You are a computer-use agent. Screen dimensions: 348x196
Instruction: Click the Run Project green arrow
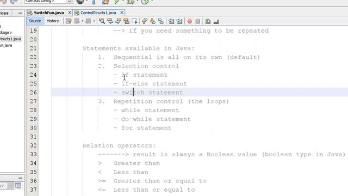pyautogui.click(x=116, y=2)
